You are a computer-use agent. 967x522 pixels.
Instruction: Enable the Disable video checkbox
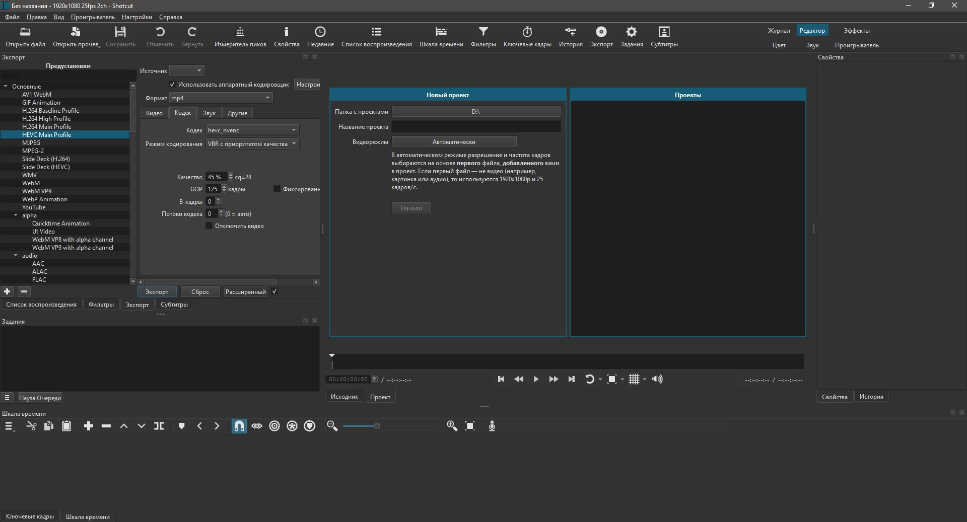[209, 226]
